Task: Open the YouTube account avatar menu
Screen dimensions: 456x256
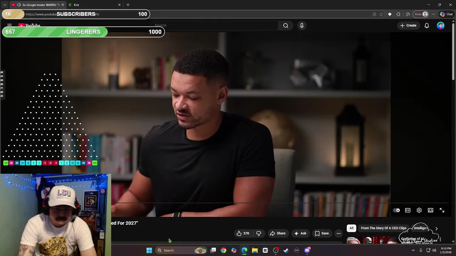Action: pyautogui.click(x=441, y=26)
